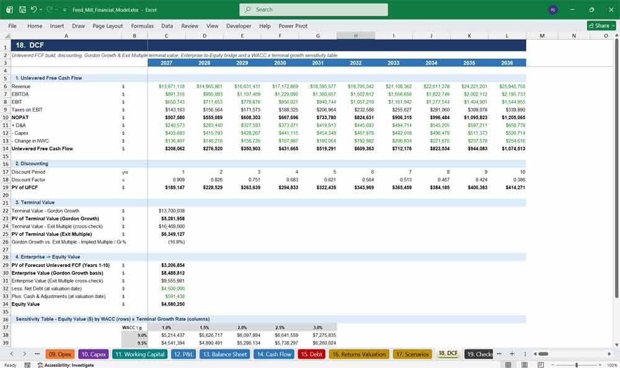Click vertical scrollbar down arrow

point(616,344)
